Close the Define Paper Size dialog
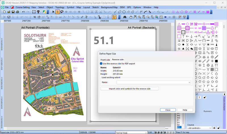 (x=168, y=110)
